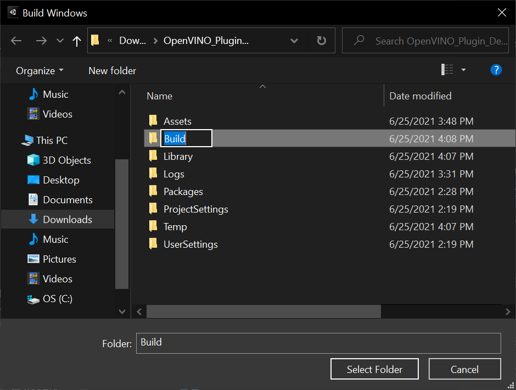Screen dimensions: 516x390
Task: Click the Back navigation arrow
Action: [16, 41]
